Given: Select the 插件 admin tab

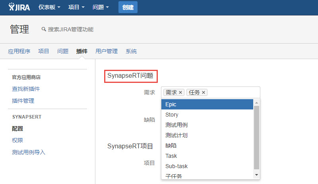Looking at the screenshot, I should [82, 51].
